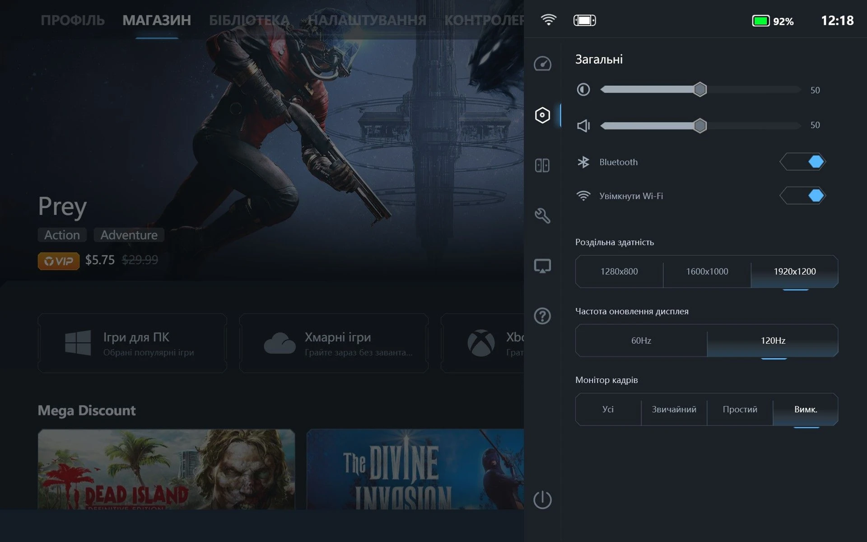Click the Роздільна здатність label

click(x=615, y=242)
